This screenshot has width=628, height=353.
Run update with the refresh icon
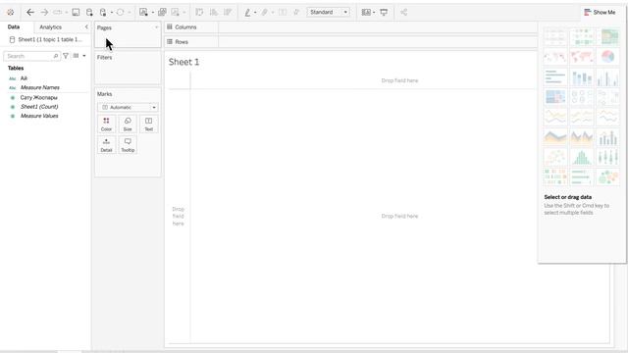[120, 13]
